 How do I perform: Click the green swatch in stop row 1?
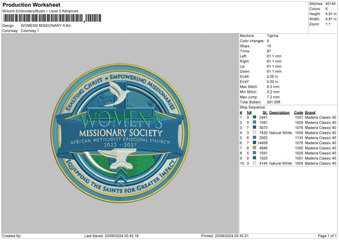pos(254,117)
